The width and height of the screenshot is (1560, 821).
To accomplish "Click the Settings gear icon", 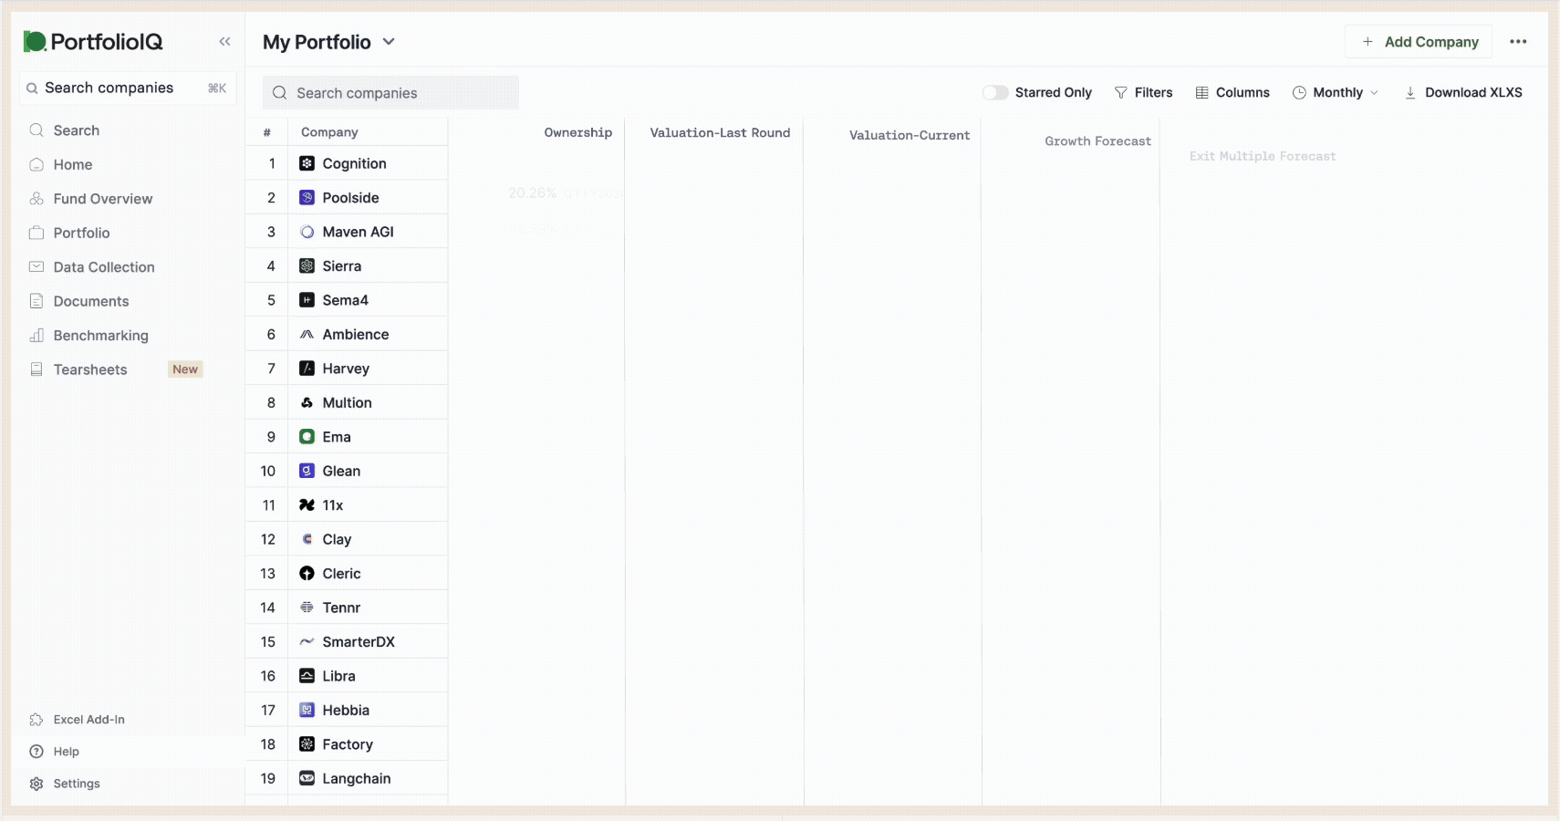I will pos(36,784).
